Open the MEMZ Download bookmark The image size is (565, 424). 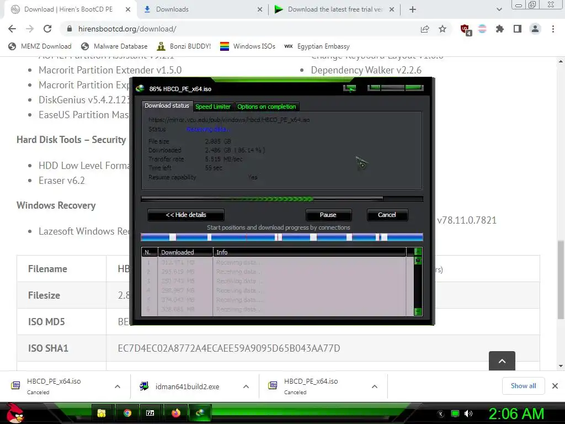click(40, 46)
